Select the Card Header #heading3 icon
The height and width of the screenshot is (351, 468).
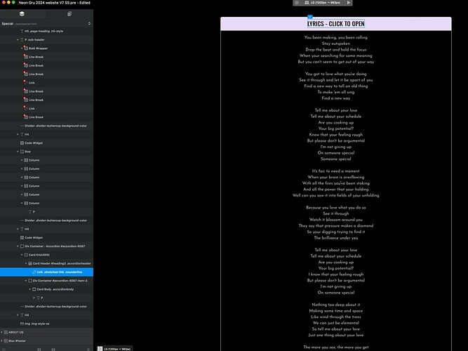point(30,263)
